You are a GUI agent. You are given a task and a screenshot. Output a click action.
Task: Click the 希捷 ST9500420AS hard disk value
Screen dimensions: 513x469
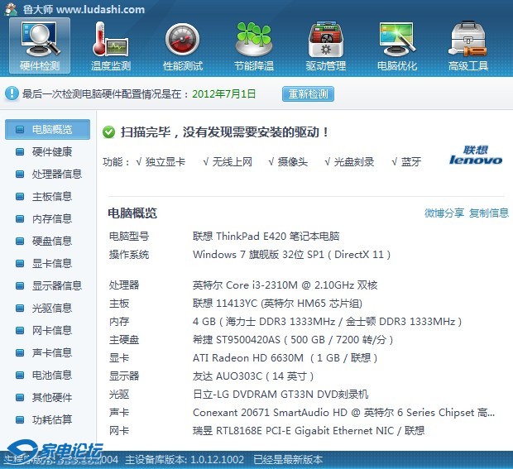(293, 340)
